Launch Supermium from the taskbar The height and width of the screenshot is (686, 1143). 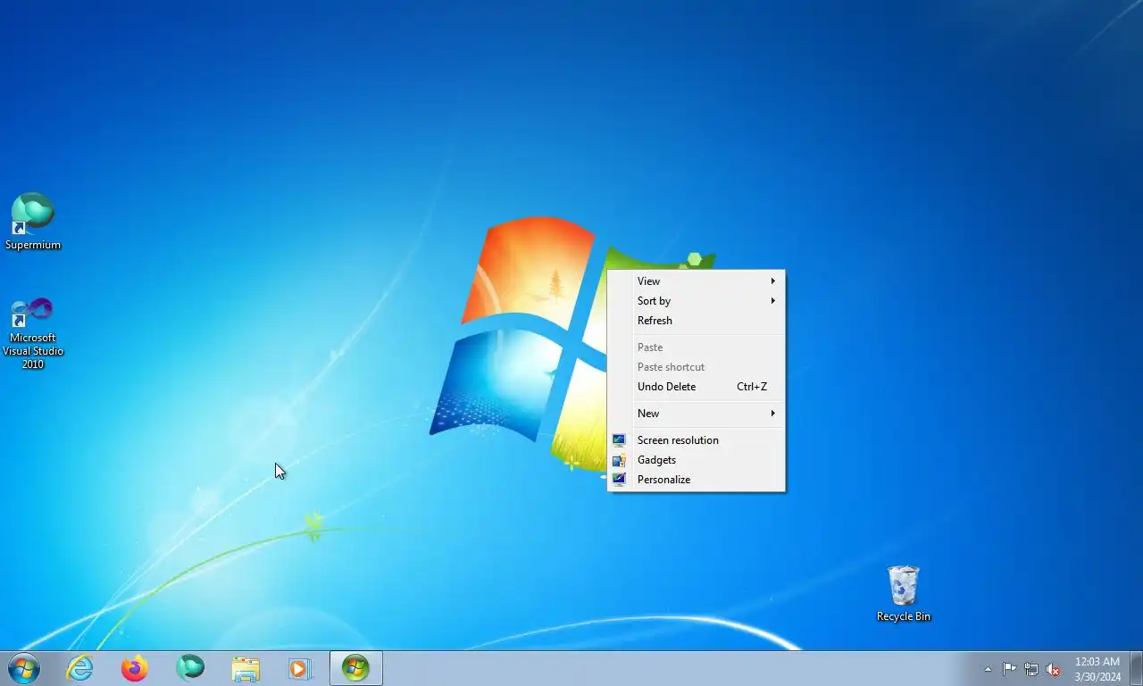190,668
